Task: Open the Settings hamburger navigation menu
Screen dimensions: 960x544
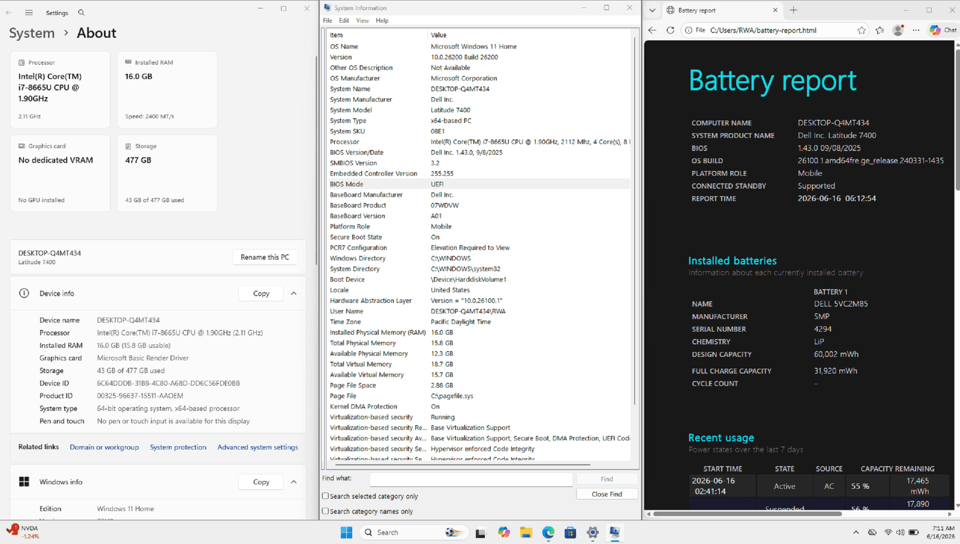Action: point(29,13)
